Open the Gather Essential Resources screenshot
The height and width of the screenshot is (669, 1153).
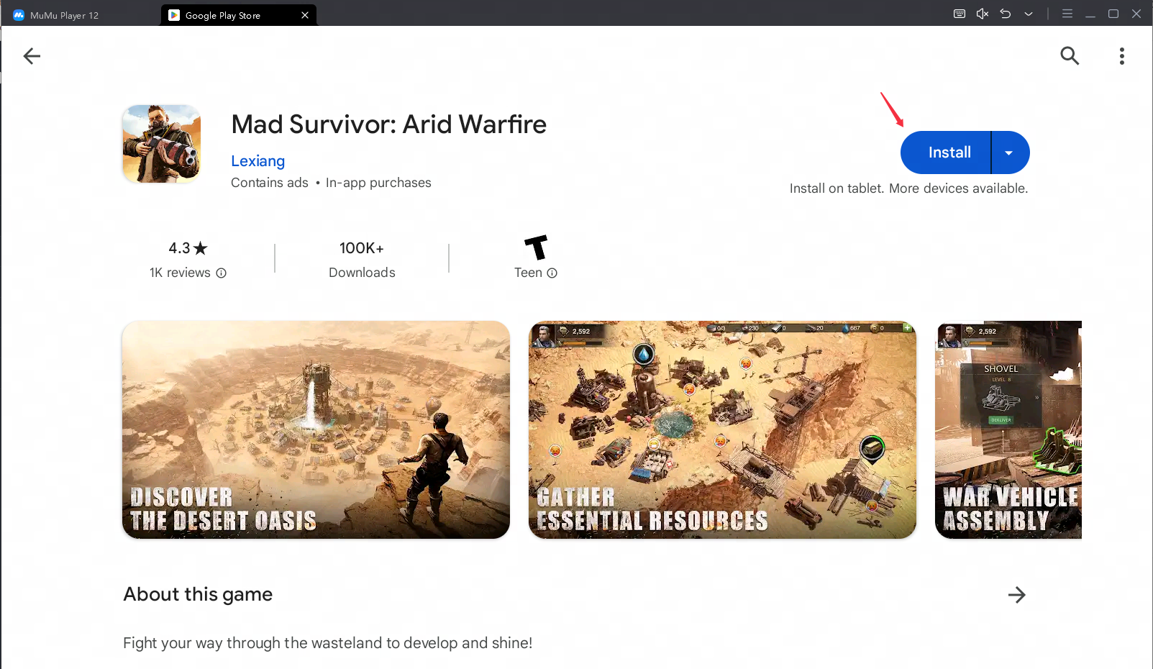coord(722,429)
